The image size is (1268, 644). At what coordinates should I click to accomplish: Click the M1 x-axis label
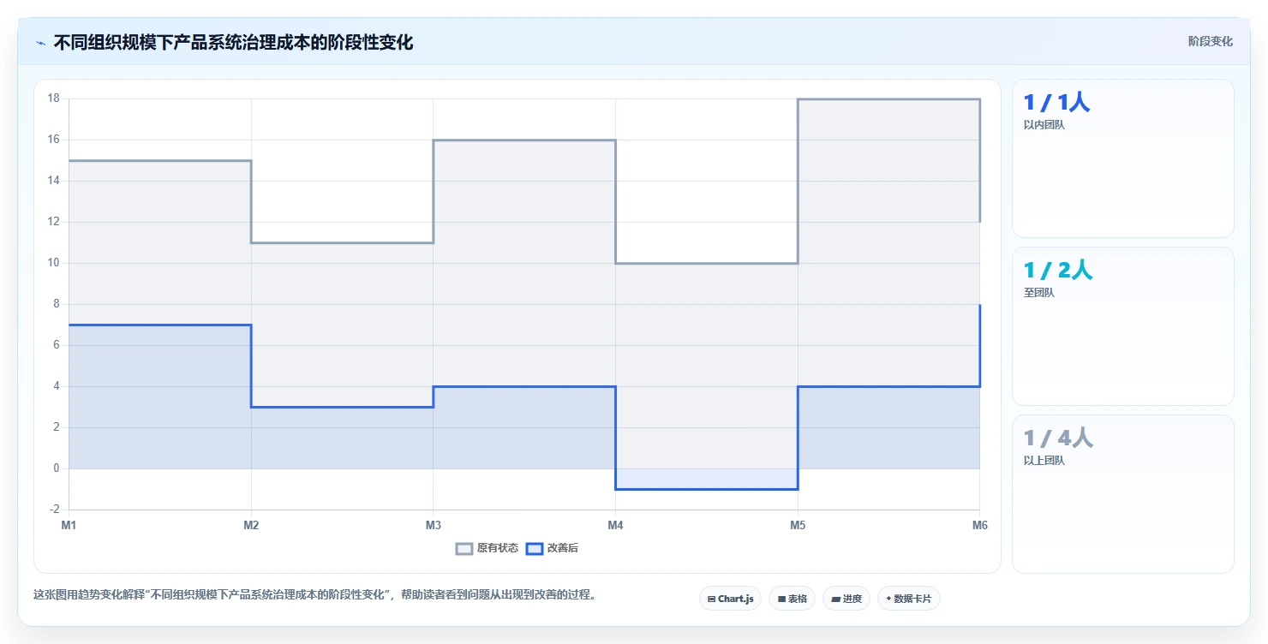(x=69, y=526)
